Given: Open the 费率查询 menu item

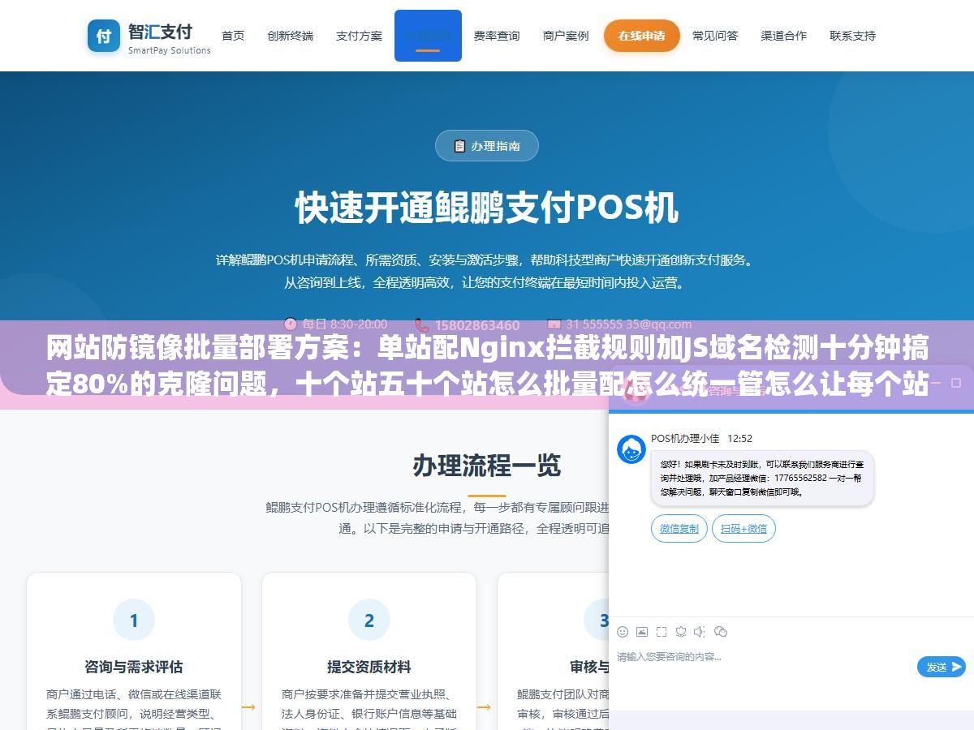Looking at the screenshot, I should (497, 36).
